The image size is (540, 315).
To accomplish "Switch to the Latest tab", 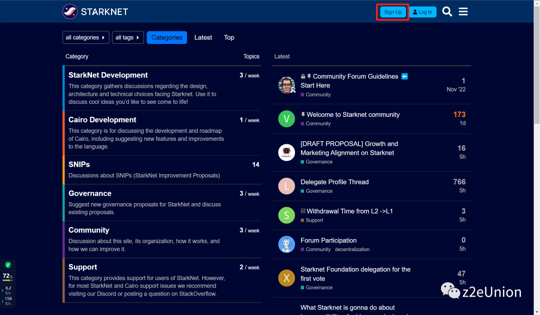I will [203, 37].
